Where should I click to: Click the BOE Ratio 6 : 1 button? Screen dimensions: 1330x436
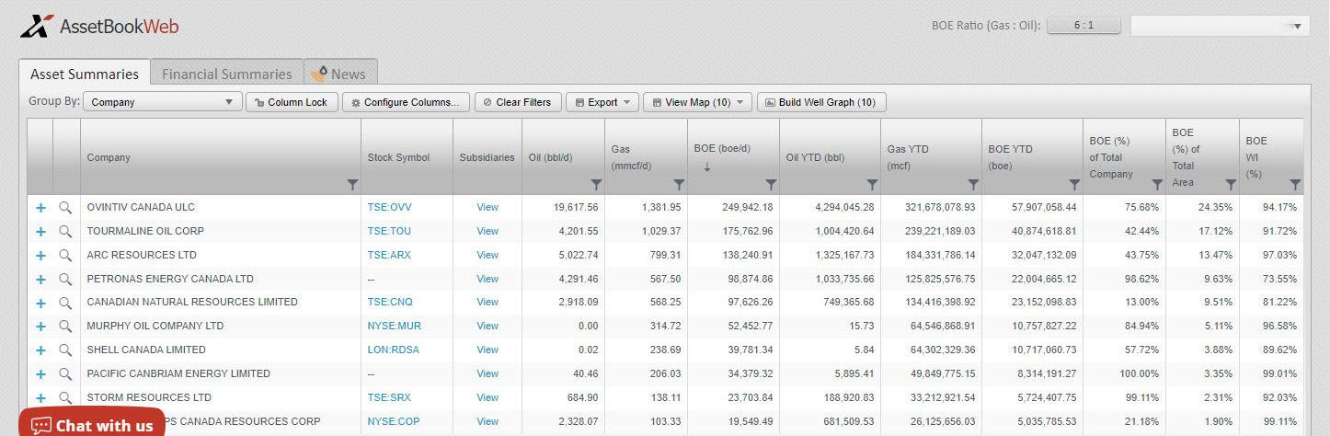tap(1083, 26)
